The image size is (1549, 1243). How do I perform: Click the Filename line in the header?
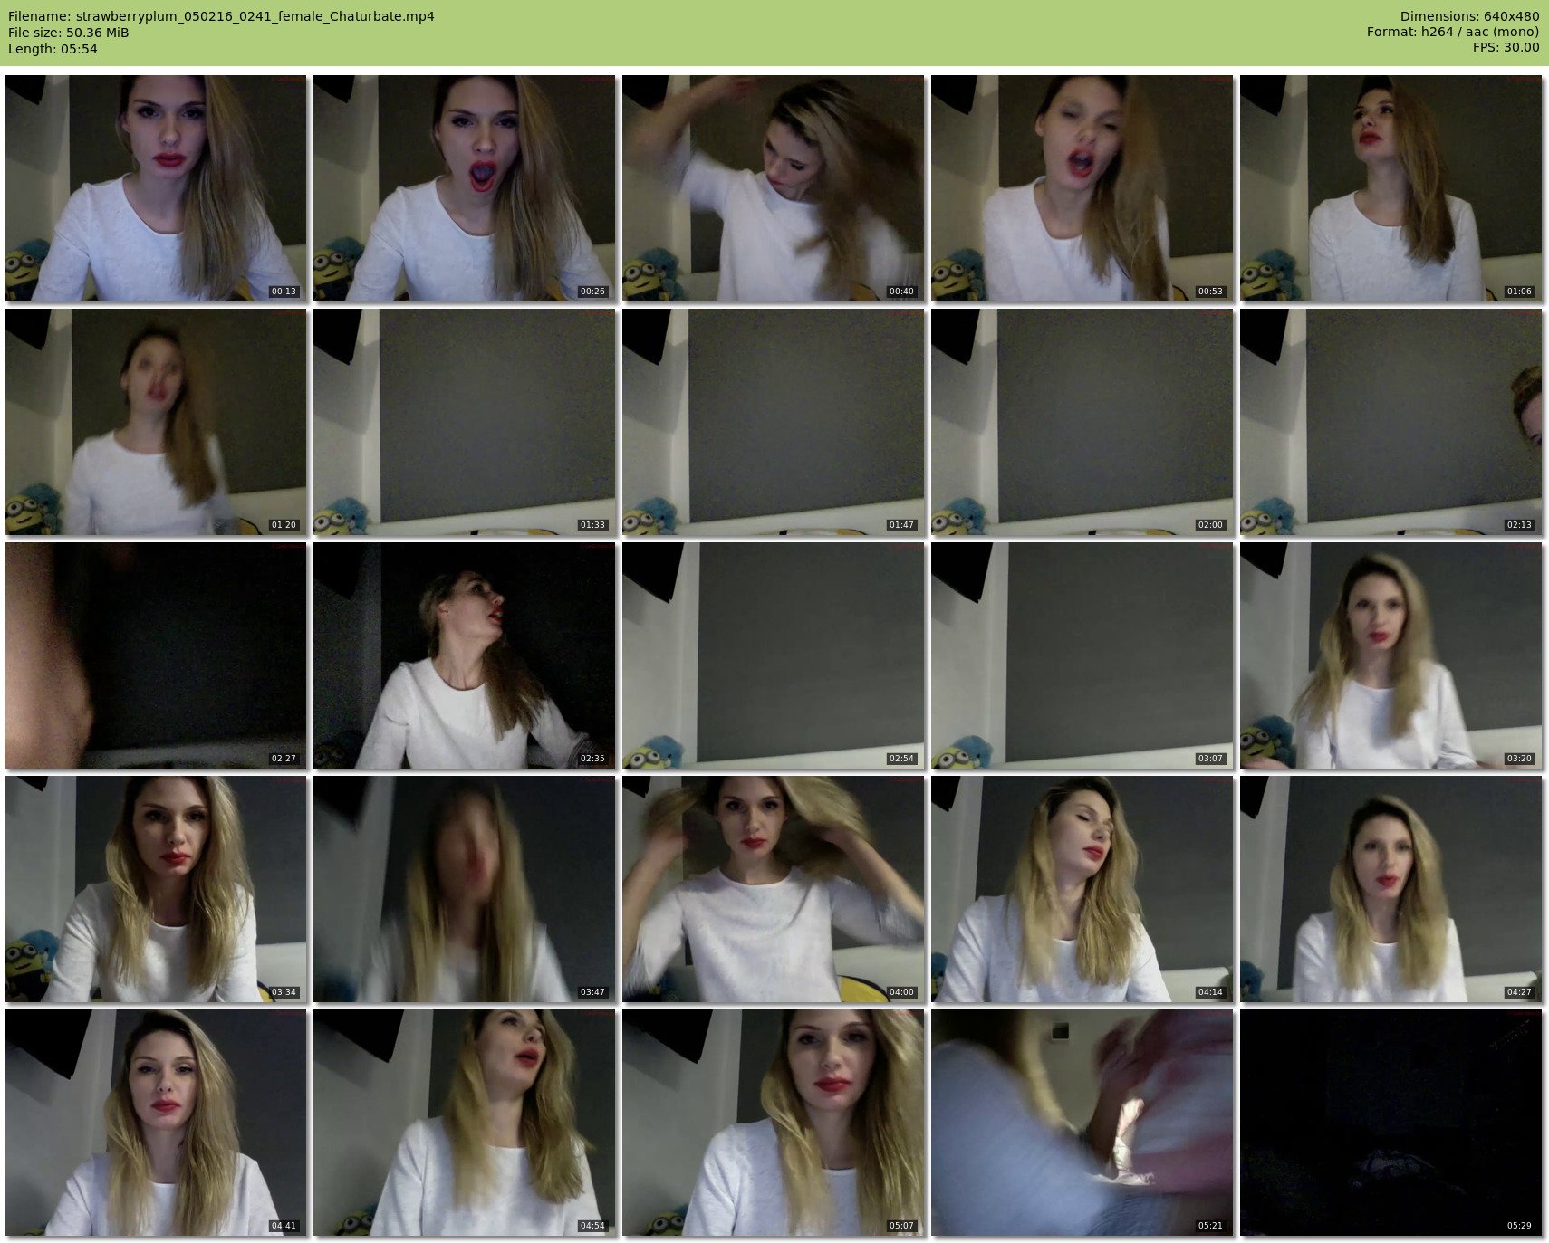click(x=221, y=16)
